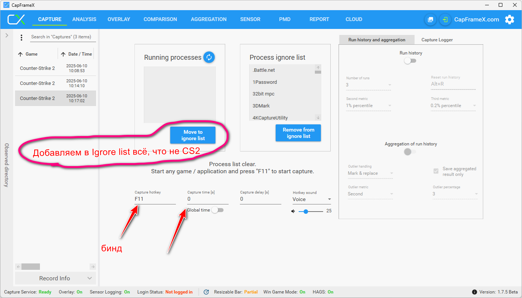522x298 pixels.
Task: Click the Search in Captures box
Action: coord(63,37)
